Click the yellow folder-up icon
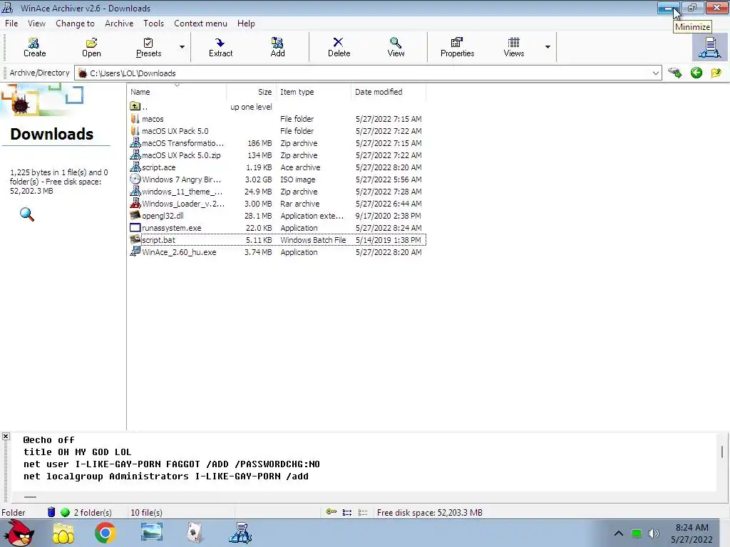Image resolution: width=730 pixels, height=547 pixels. point(716,73)
